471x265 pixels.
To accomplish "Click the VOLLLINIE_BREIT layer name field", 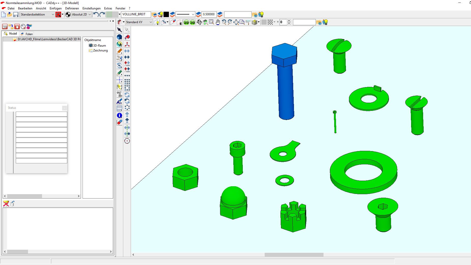I will 136,15.
